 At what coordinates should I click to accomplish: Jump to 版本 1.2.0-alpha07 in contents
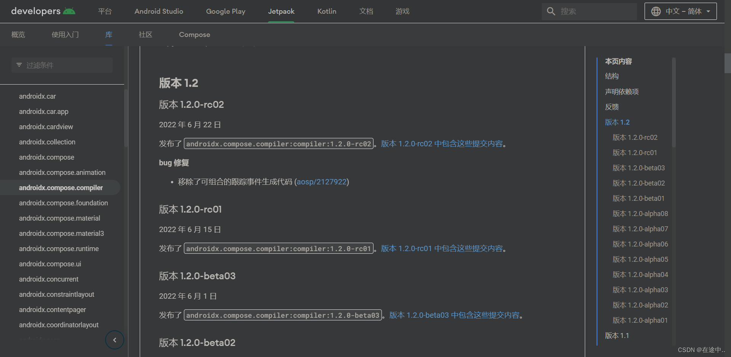(x=640, y=229)
